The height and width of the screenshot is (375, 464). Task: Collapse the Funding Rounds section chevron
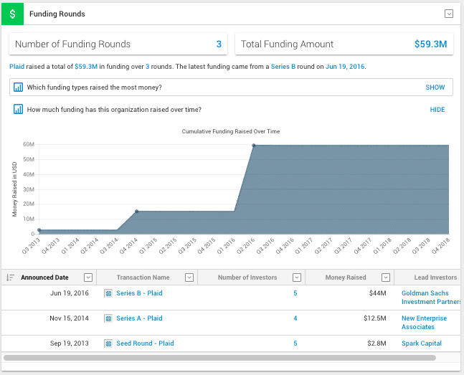[449, 14]
